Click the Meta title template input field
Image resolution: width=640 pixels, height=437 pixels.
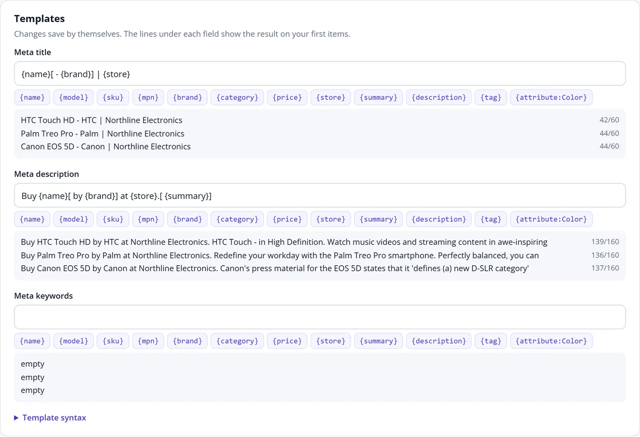pos(320,74)
